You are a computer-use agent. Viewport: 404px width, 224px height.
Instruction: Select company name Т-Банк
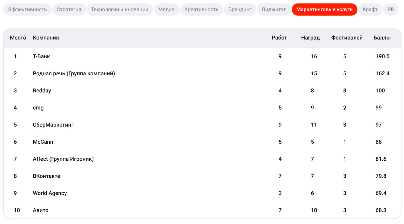[x=41, y=56]
